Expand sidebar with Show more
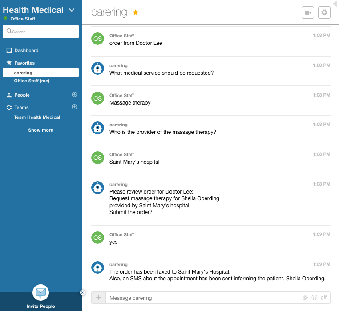339x311 pixels. pyautogui.click(x=40, y=130)
